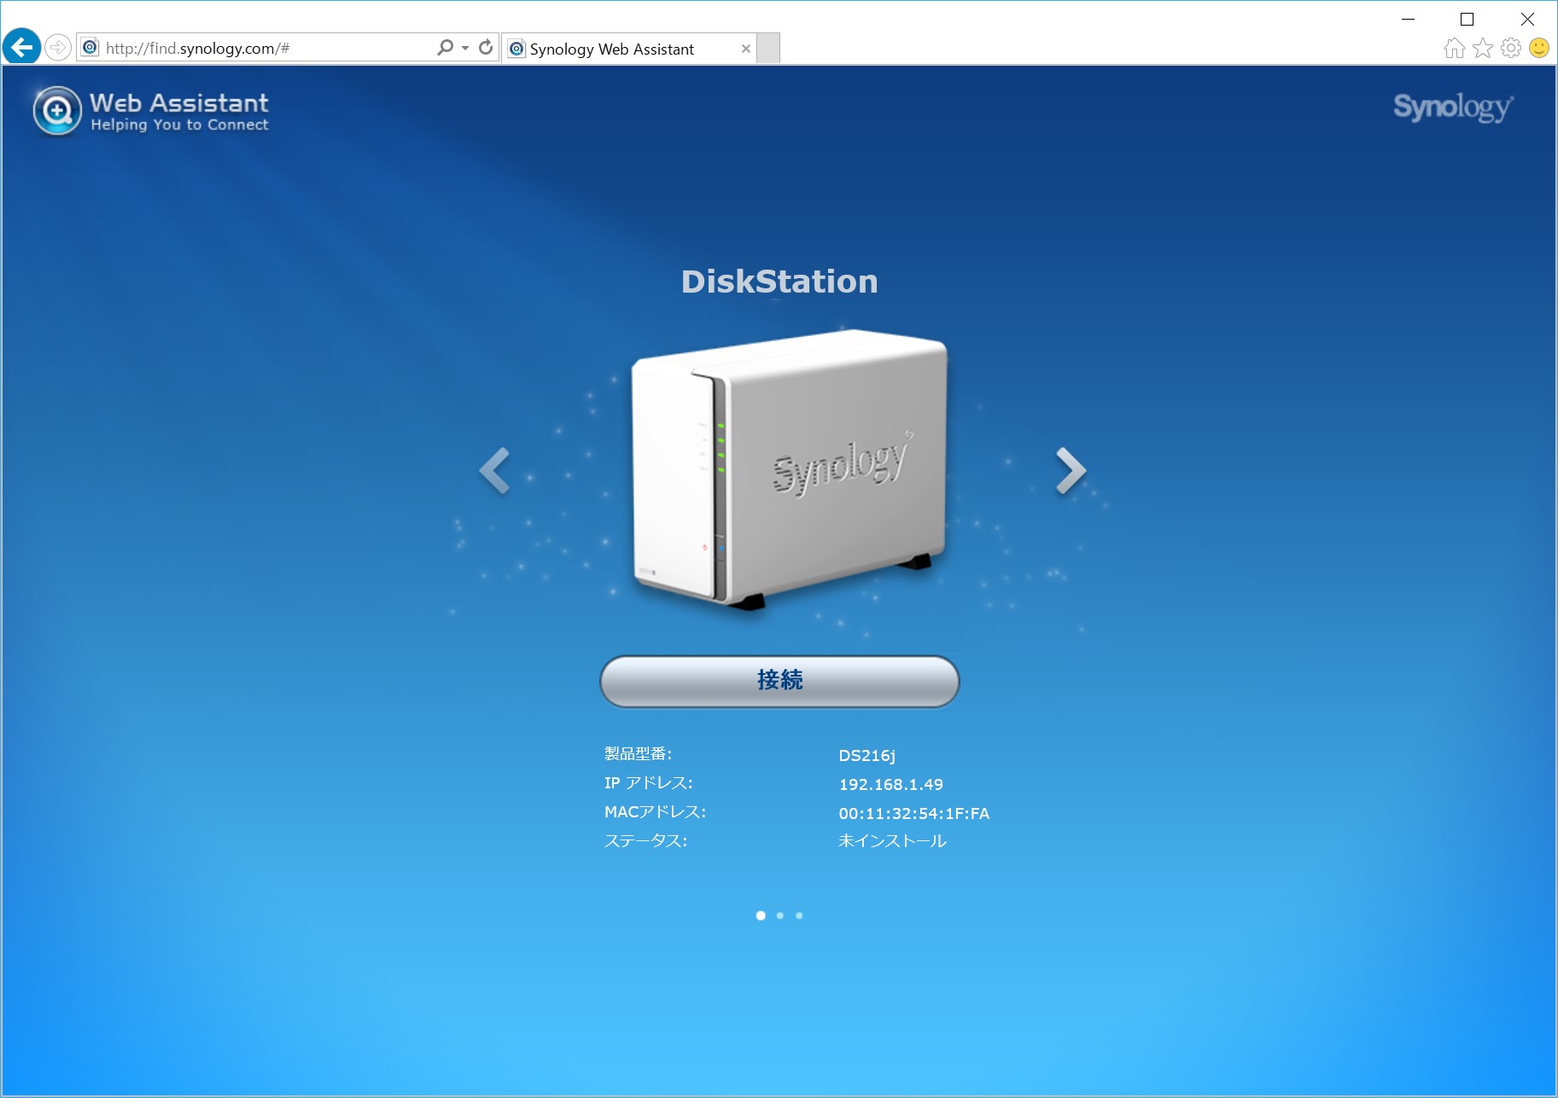Click inside the address bar URL field
Viewport: 1558px width, 1098px height.
(256, 48)
